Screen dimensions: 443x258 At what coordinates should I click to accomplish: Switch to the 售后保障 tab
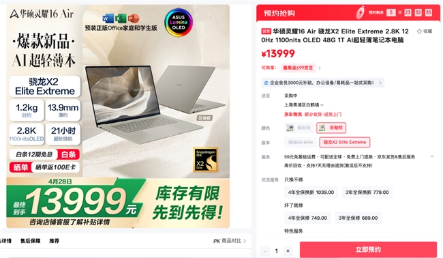click(x=30, y=241)
